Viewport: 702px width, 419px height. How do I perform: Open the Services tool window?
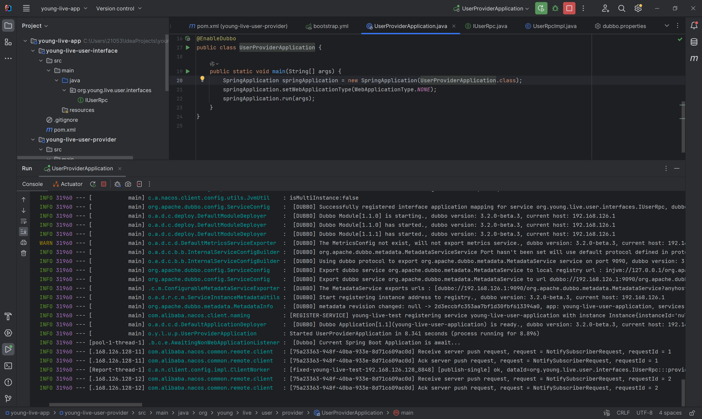(8, 333)
